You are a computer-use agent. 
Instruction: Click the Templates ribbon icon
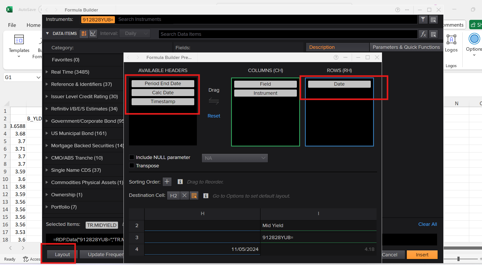(19, 40)
